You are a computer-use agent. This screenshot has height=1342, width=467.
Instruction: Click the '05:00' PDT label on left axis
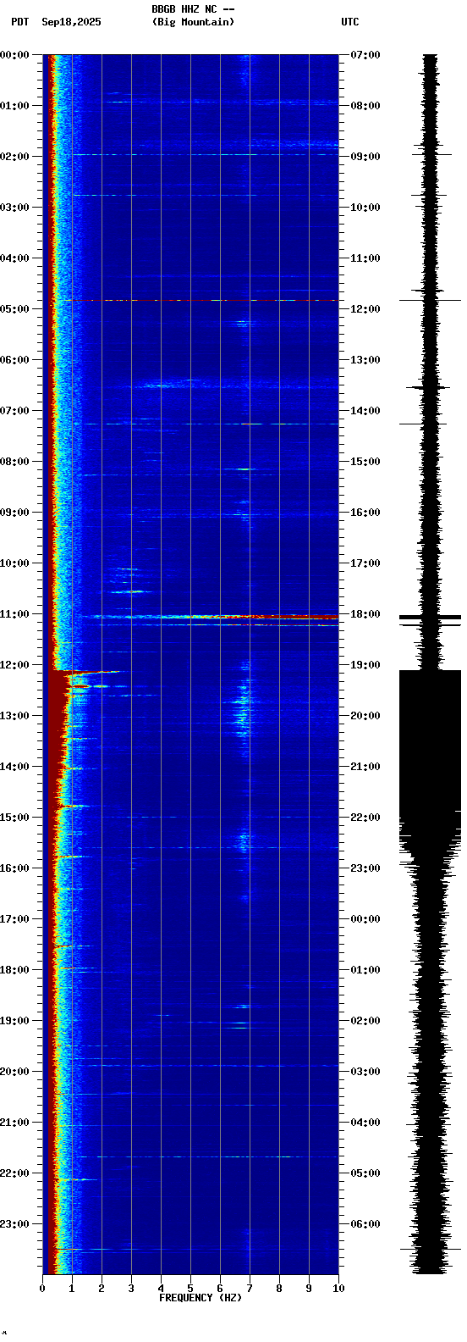[14, 309]
